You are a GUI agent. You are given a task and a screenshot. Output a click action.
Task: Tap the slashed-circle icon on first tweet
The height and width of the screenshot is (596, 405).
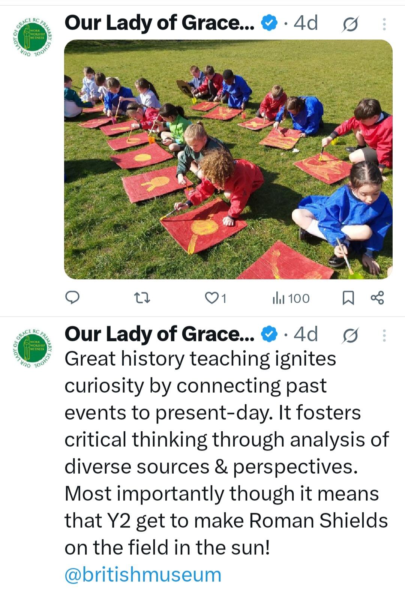pos(350,24)
